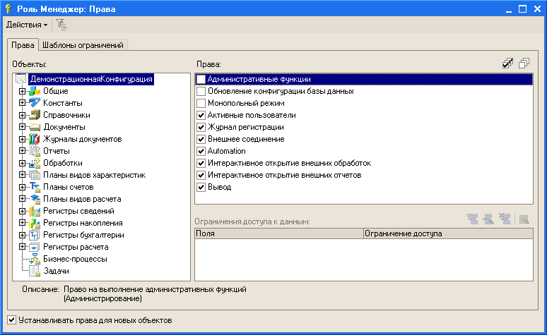Click the Ограничение доступа column header
Image resolution: width=547 pixels, height=335 pixels.
(402, 232)
